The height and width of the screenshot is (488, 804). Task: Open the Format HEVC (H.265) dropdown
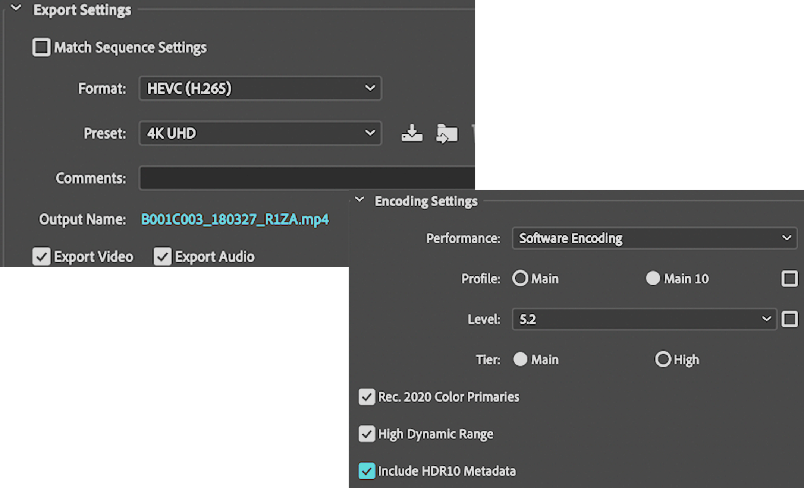tap(260, 88)
